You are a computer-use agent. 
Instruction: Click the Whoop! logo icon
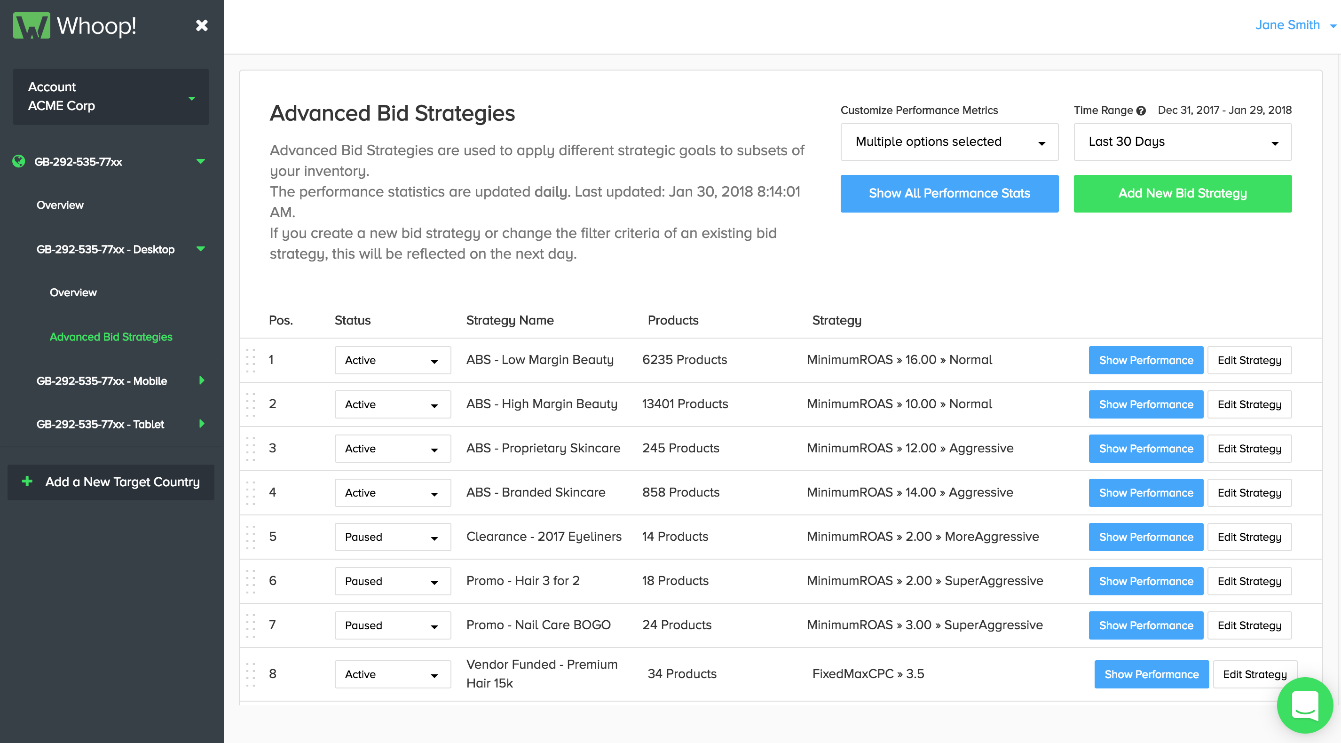31,25
